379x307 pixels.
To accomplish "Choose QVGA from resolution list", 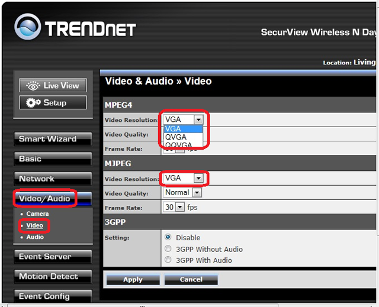I will click(176, 137).
